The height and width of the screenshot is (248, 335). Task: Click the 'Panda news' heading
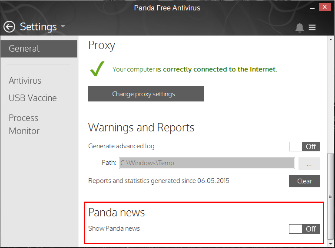[116, 212]
